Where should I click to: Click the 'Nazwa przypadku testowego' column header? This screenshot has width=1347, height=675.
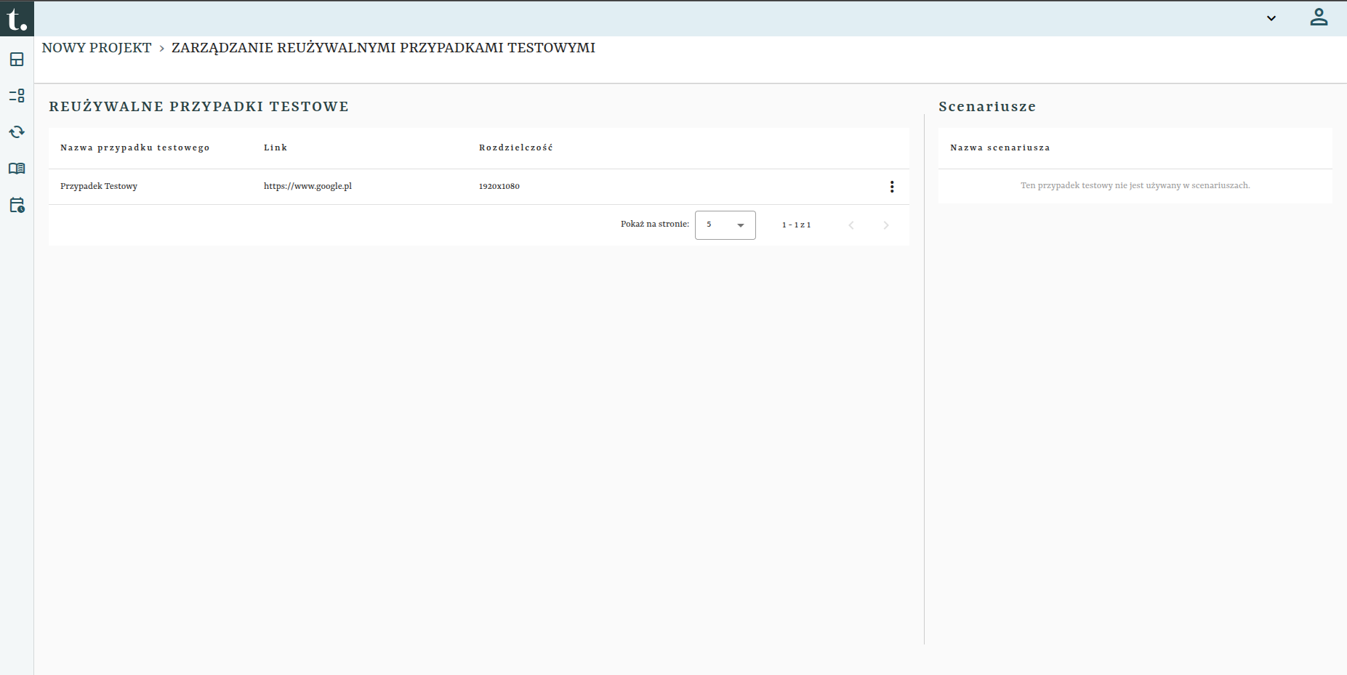tap(135, 147)
